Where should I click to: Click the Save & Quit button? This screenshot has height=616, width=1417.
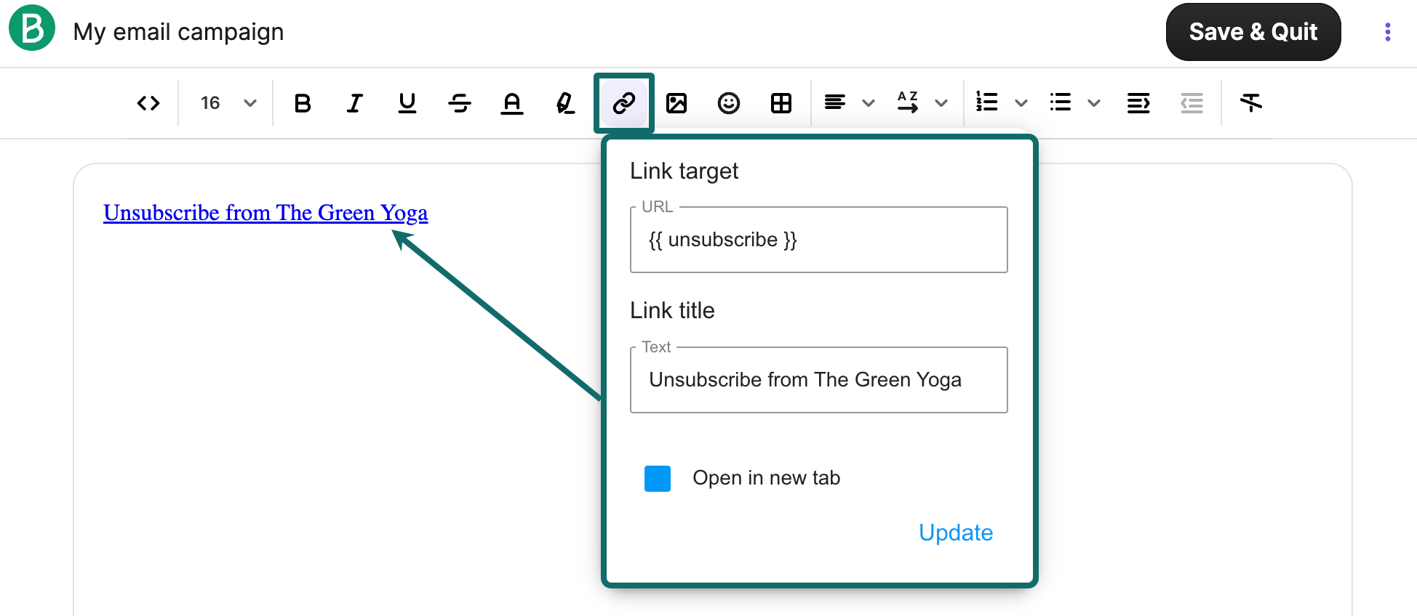pyautogui.click(x=1253, y=32)
